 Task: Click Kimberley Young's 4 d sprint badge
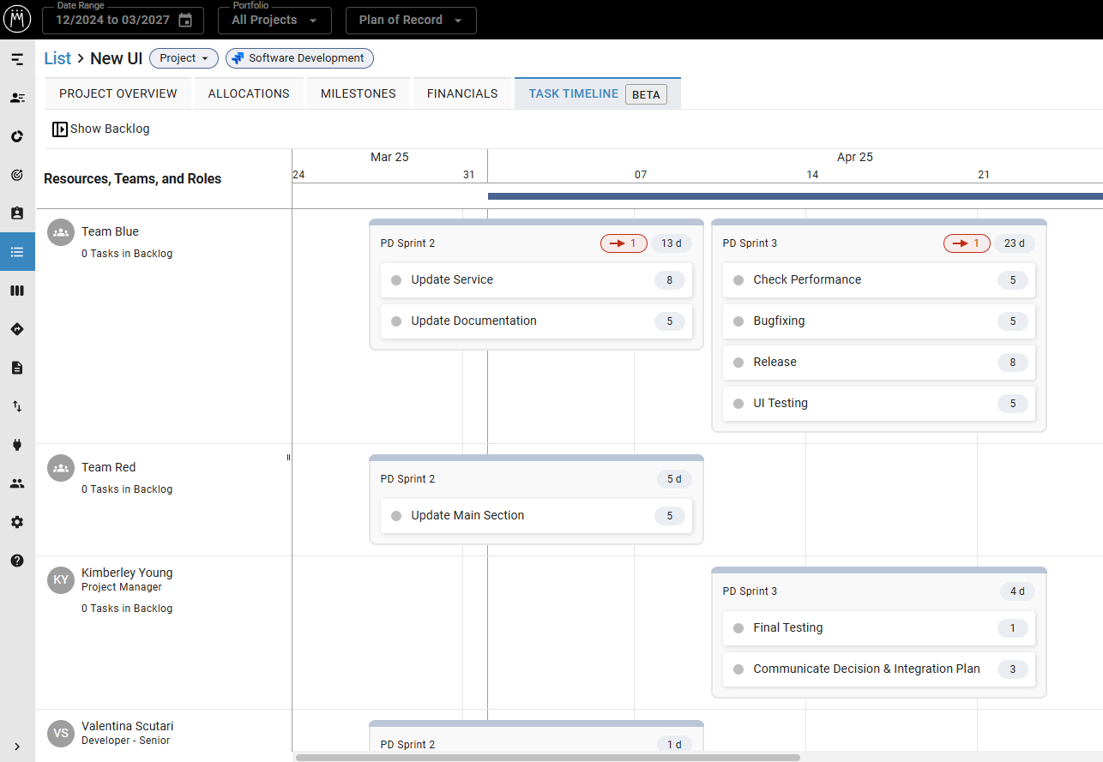[1017, 591]
